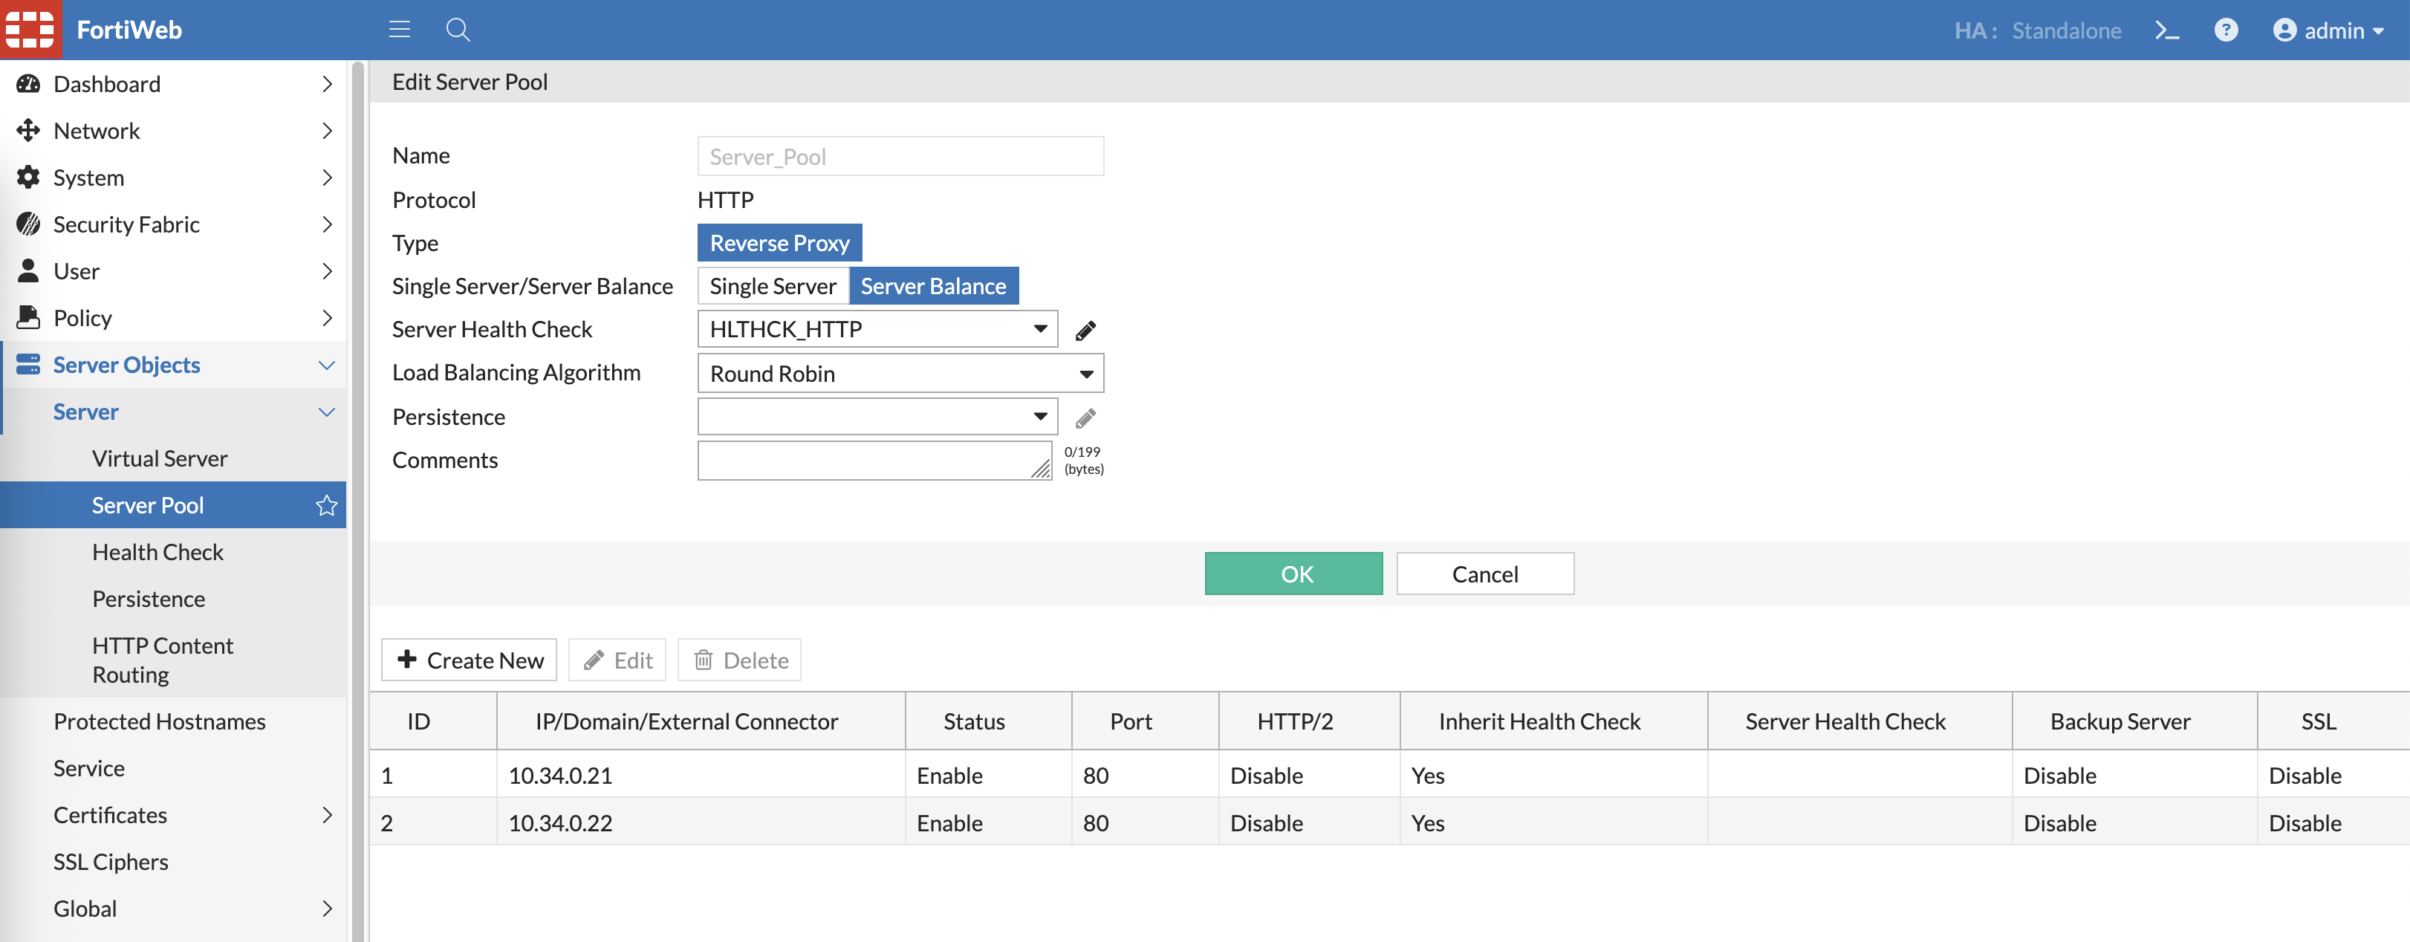
Task: Select the Single Server option
Action: click(x=773, y=286)
